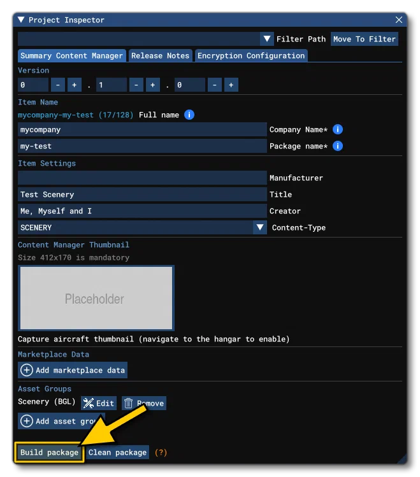Edit the Scenery (BGL) asset group
This screenshot has height=477, width=420.
point(99,403)
